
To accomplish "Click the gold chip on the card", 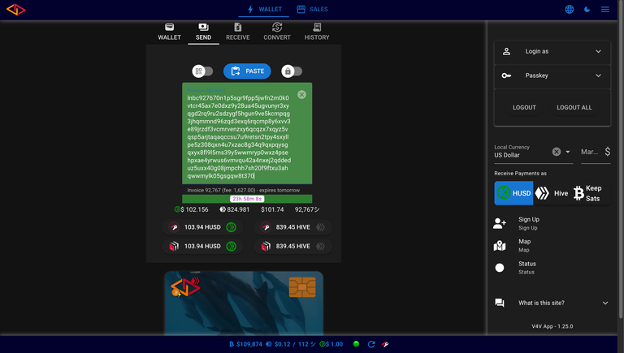I will click(302, 287).
